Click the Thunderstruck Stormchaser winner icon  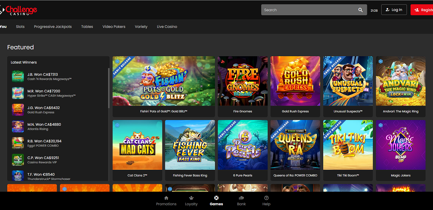[x=18, y=176]
